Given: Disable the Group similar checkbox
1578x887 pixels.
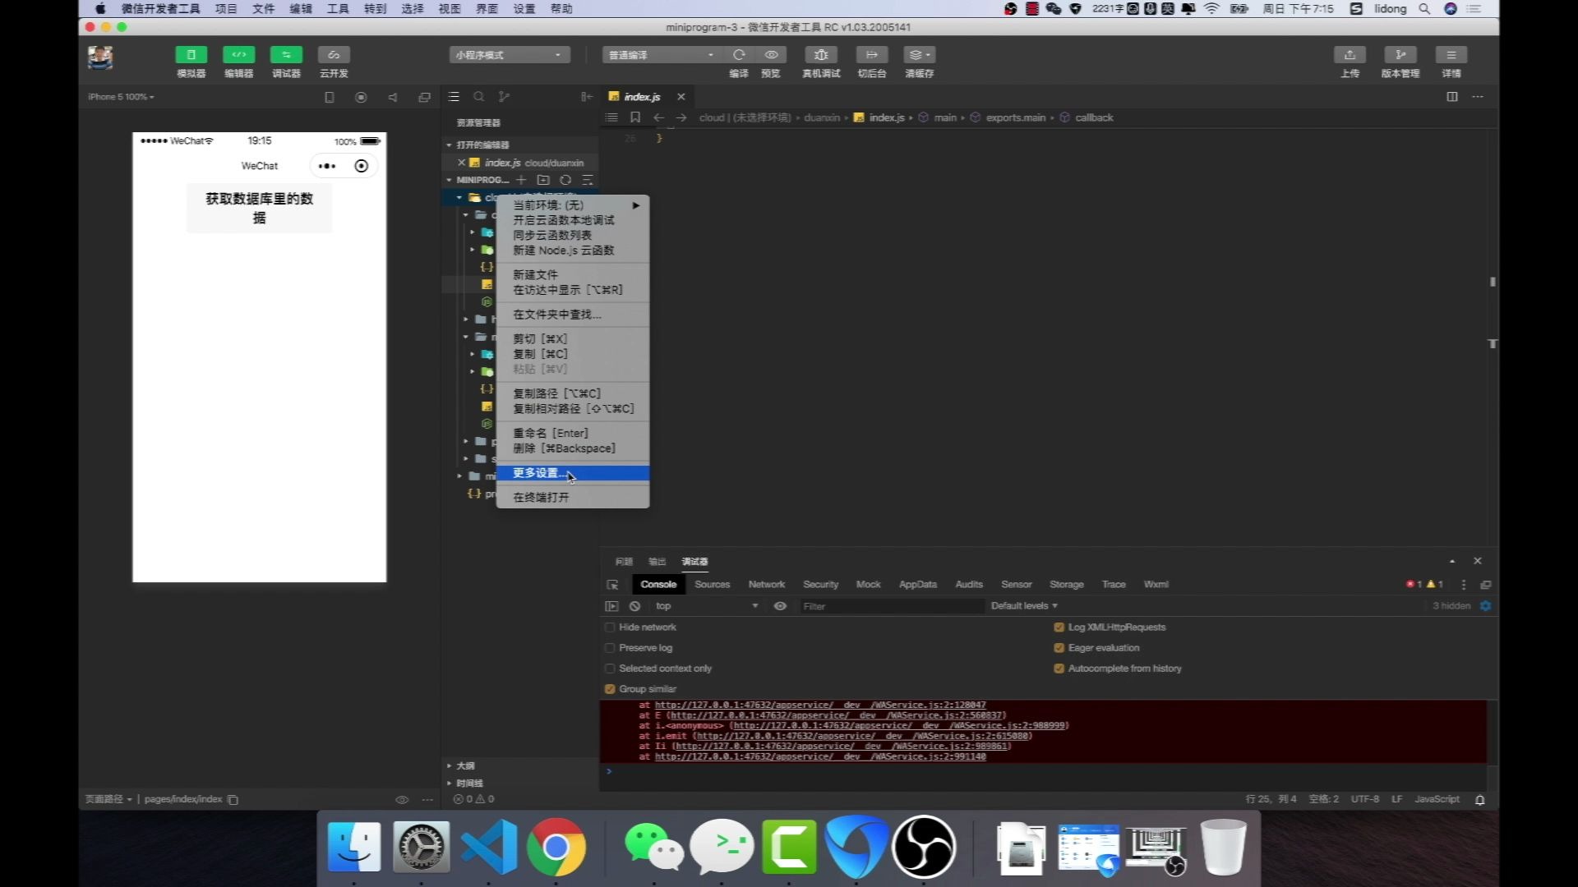Looking at the screenshot, I should (x=610, y=689).
